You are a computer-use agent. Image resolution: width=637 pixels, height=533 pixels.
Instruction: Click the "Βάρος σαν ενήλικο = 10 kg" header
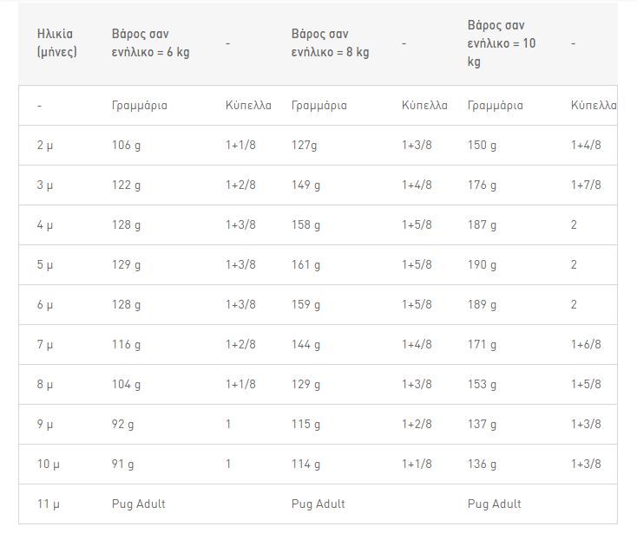[502, 43]
